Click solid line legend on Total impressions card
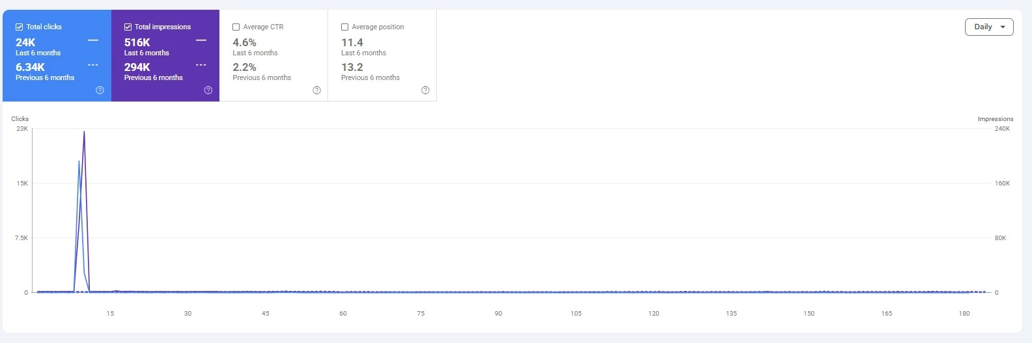This screenshot has height=343, width=1032. pos(201,40)
